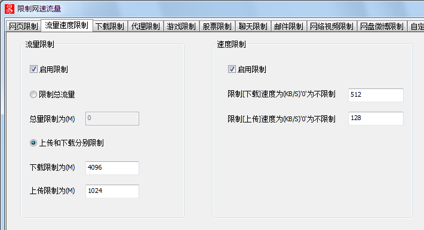This screenshot has height=230, width=424.
Task: Toggle 启用限制 checkbox under 速度限制
Action: [x=232, y=69]
